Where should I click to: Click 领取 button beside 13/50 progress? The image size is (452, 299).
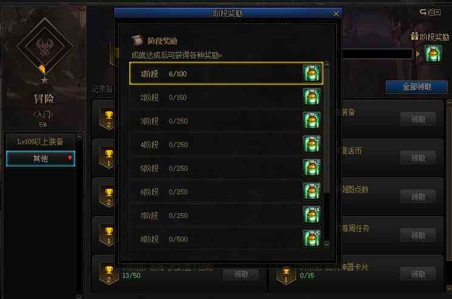(241, 275)
